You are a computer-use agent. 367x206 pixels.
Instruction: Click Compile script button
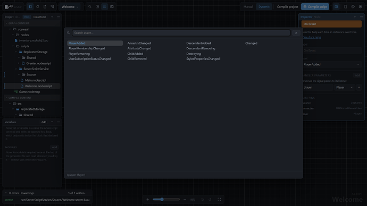click(315, 7)
